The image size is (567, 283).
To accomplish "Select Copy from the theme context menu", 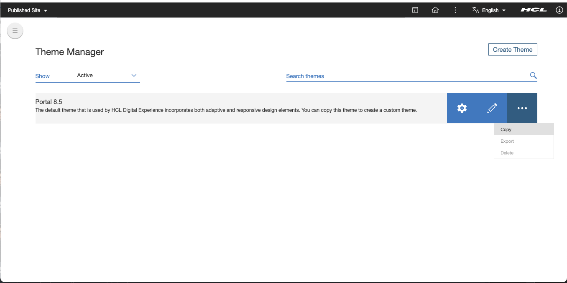I will (506, 129).
